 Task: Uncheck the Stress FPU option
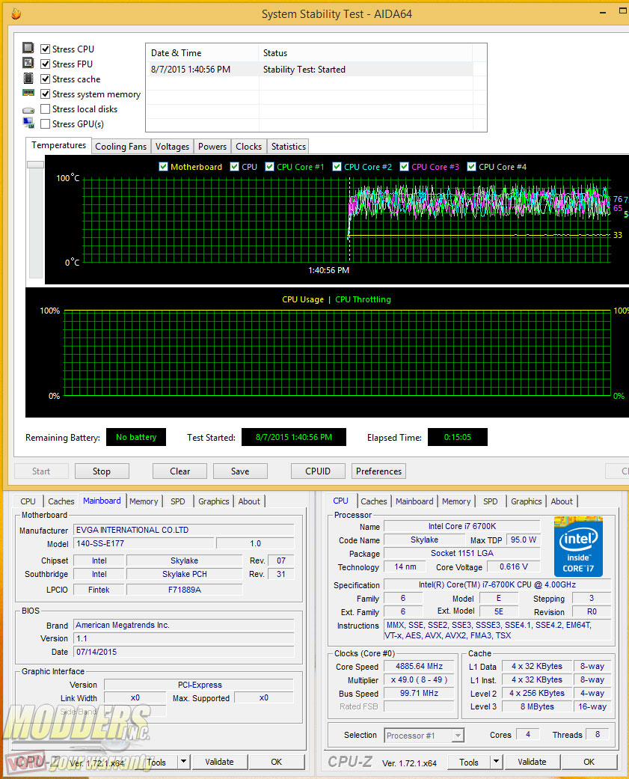click(x=45, y=64)
